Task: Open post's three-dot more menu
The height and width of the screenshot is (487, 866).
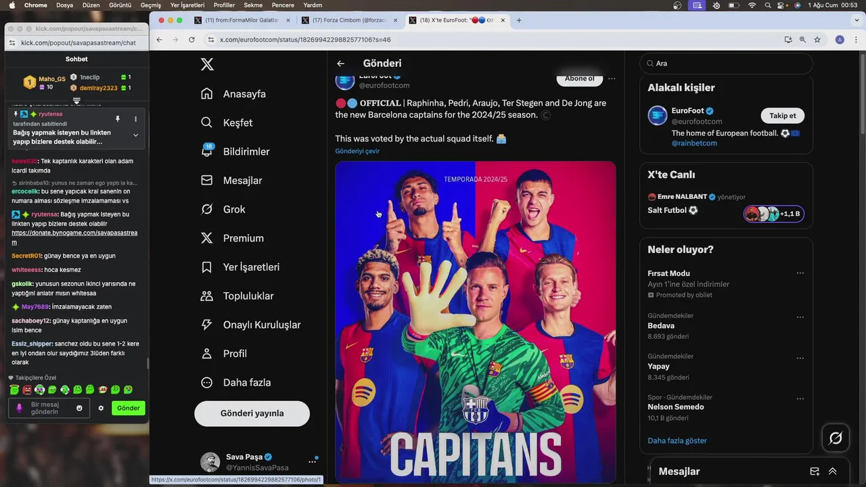Action: tap(612, 78)
